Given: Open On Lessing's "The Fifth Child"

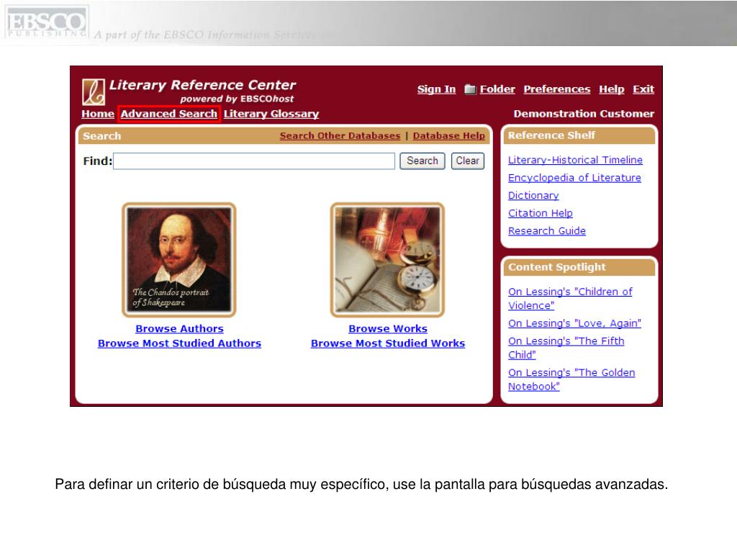Looking at the screenshot, I should point(566,348).
